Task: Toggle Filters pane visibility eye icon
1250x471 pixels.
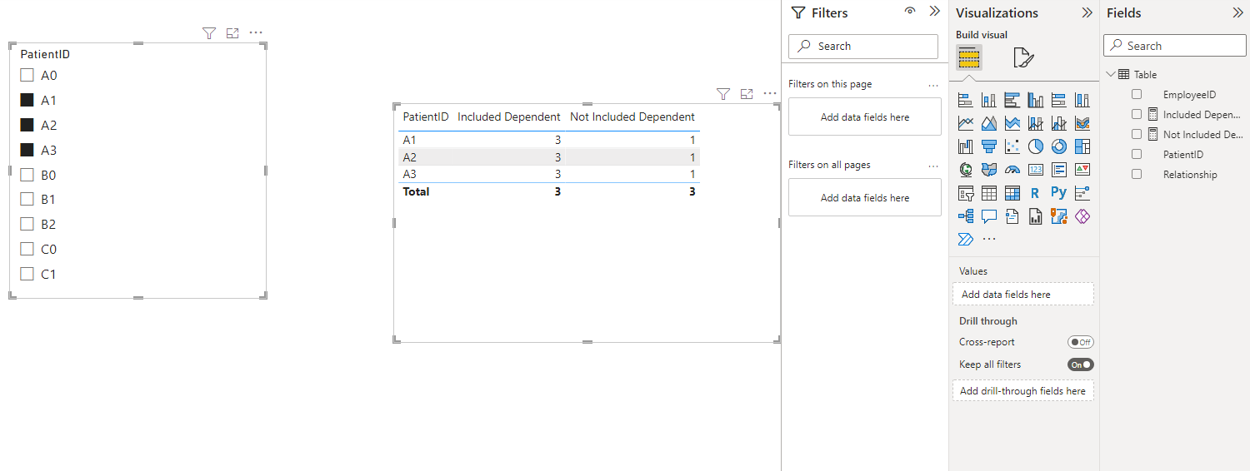Action: point(910,12)
